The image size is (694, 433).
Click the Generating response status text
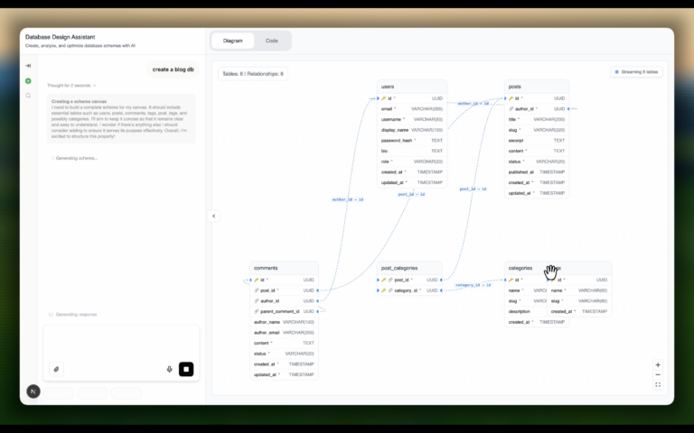tap(76, 315)
